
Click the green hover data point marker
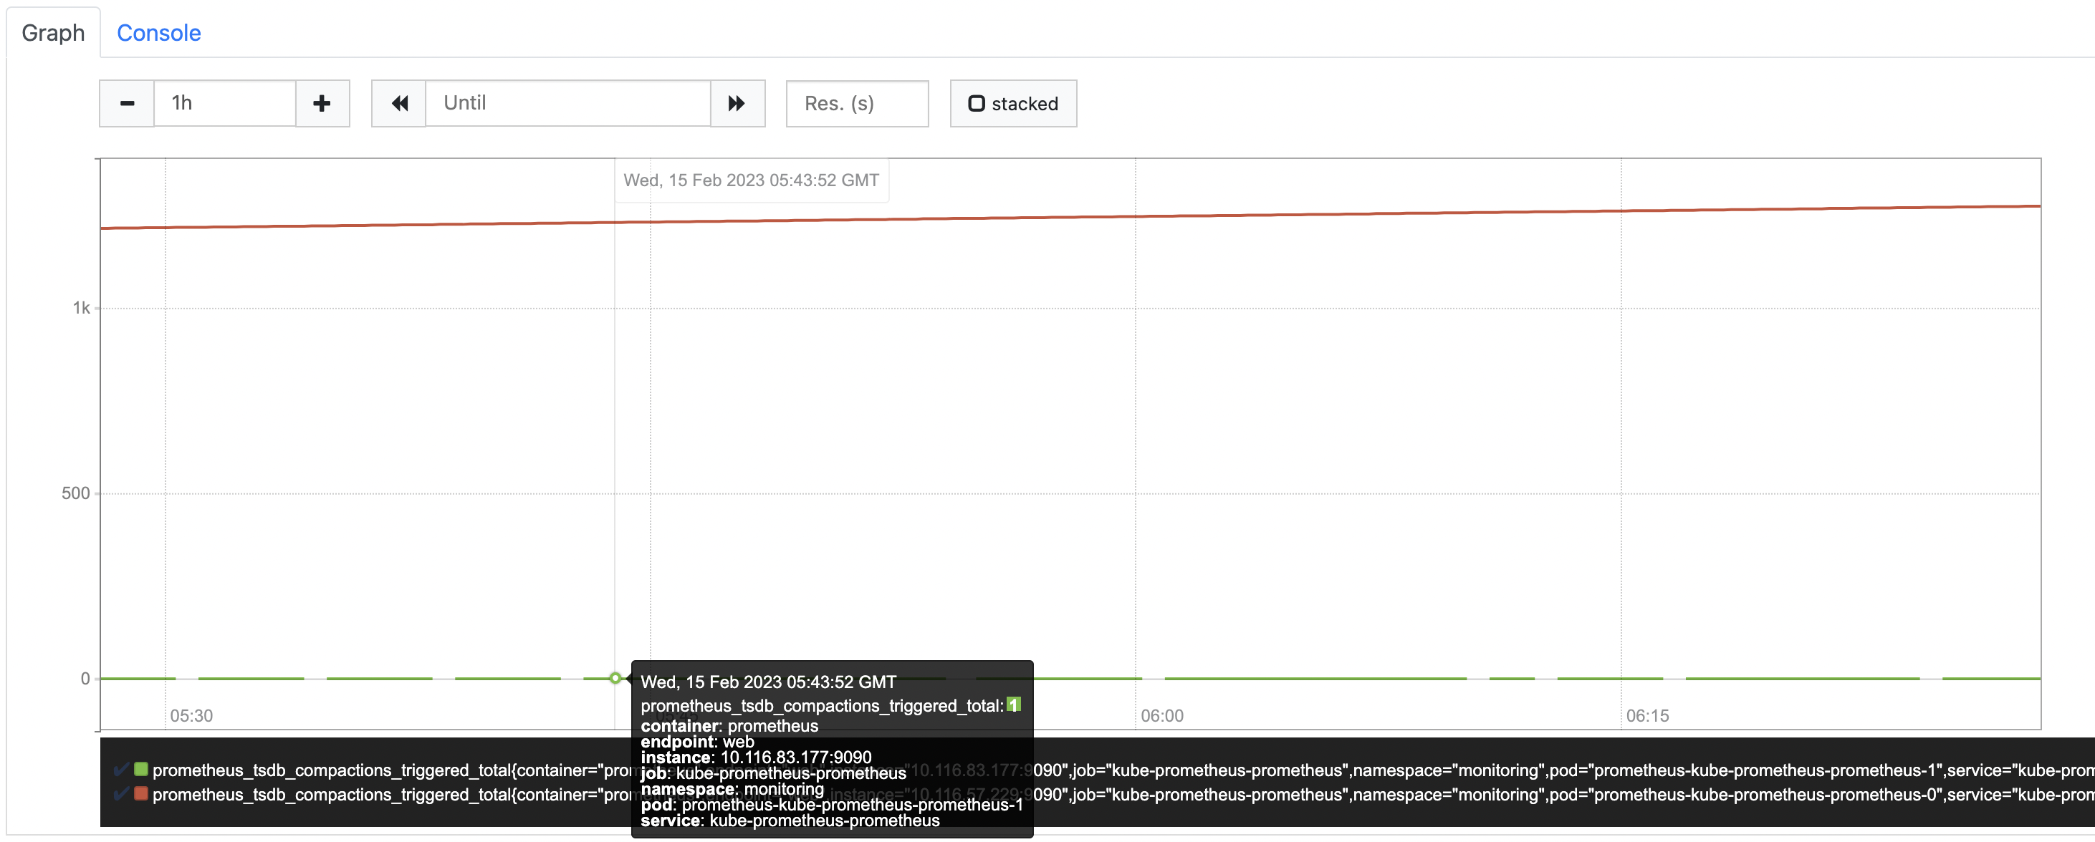pyautogui.click(x=615, y=678)
